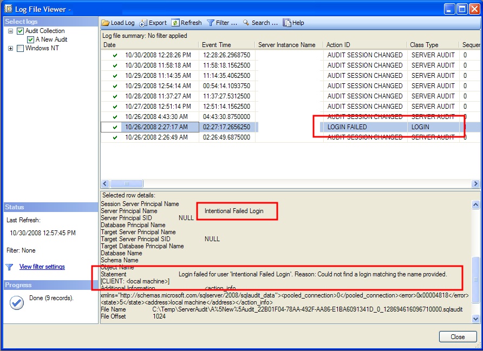Click success checkmark on 10/26/2008 2:27:17 AM row
The height and width of the screenshot is (351, 483).
pyautogui.click(x=115, y=127)
